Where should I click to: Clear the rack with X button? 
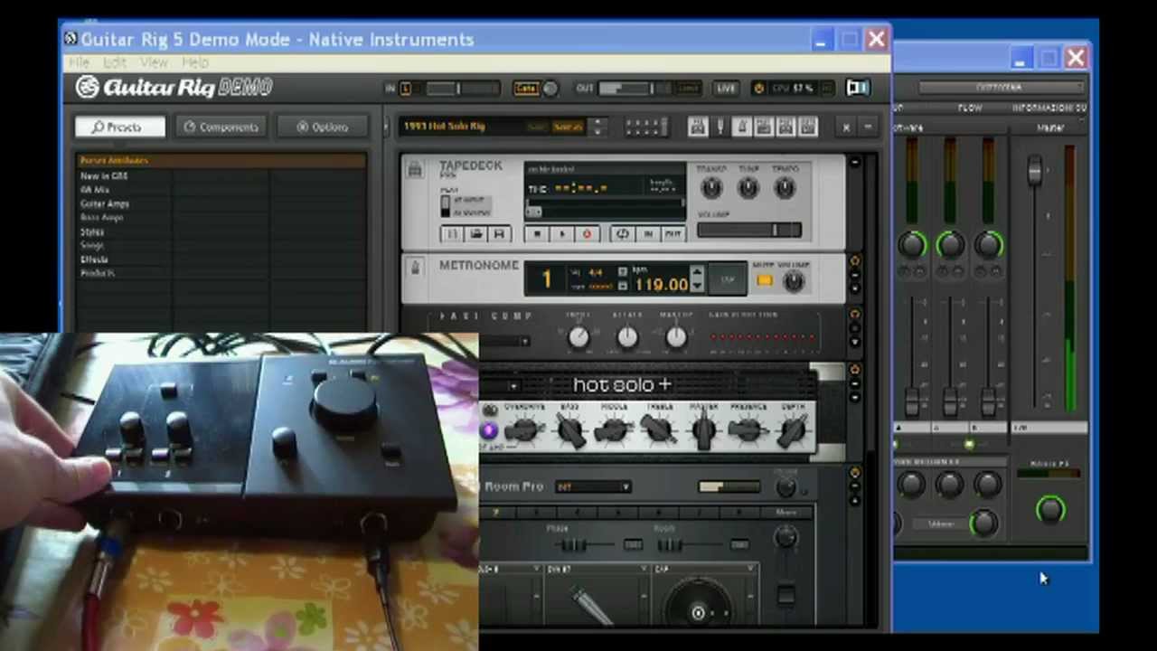(x=846, y=127)
